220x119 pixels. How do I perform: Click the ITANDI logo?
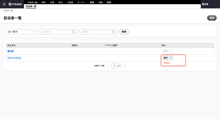(x=15, y=4)
